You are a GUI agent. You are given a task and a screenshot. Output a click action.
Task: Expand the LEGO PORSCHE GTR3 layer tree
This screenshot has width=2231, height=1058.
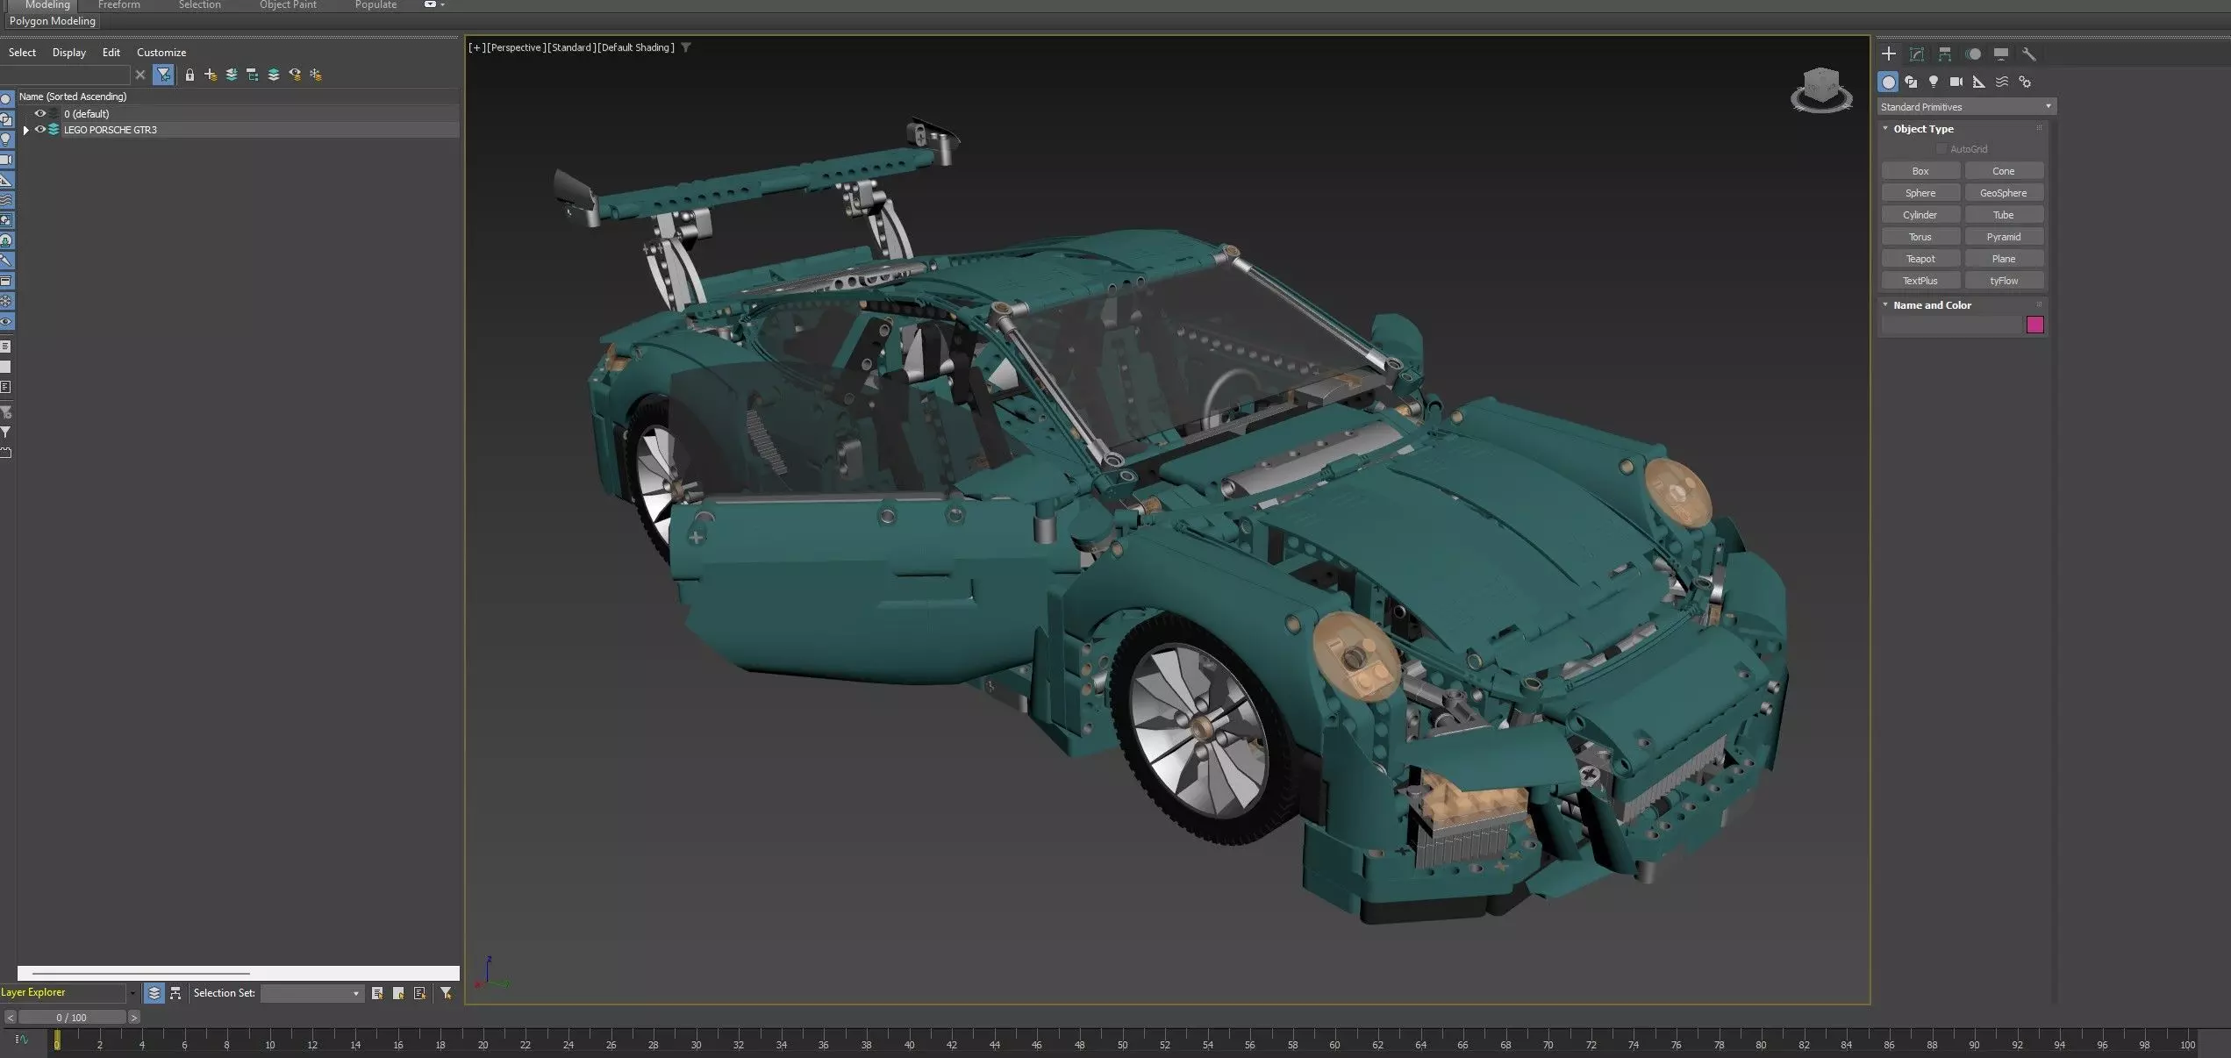[x=26, y=130]
